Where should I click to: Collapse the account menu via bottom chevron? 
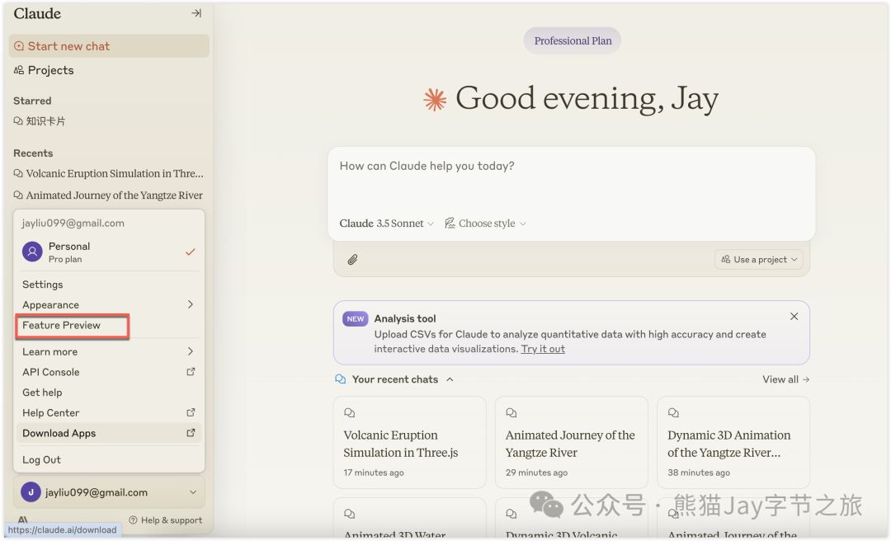pos(193,492)
